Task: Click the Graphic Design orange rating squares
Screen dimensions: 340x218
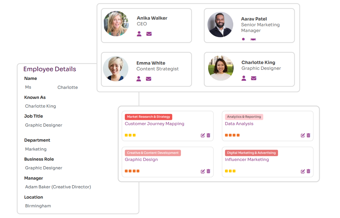Action: click(132, 171)
